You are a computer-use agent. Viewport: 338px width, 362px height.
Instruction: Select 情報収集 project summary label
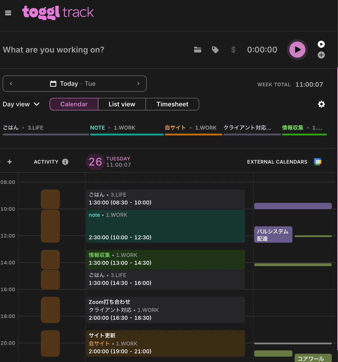[293, 128]
